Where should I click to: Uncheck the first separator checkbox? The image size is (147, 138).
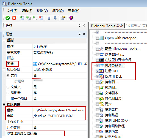tap(97, 32)
